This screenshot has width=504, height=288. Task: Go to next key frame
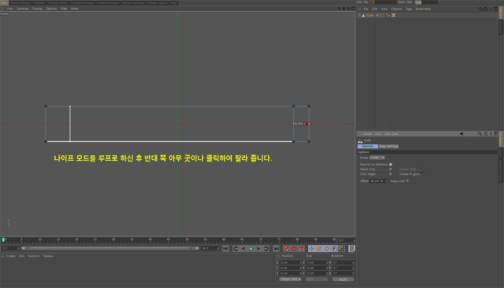pos(266,249)
